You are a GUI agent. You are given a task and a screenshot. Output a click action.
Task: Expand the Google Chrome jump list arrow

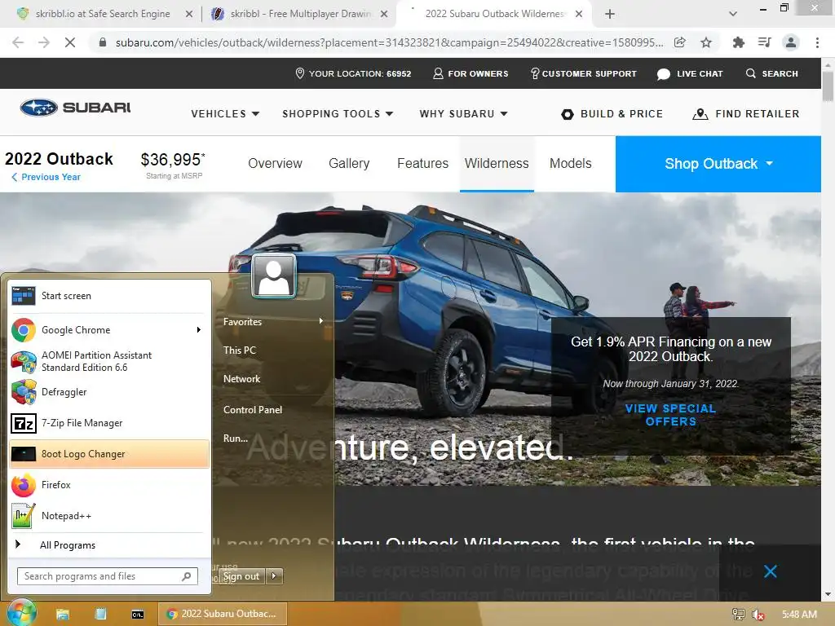(x=199, y=330)
